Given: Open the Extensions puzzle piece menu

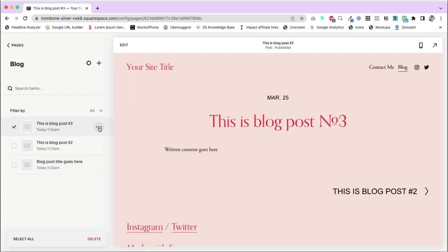Looking at the screenshot, I should click(413, 18).
